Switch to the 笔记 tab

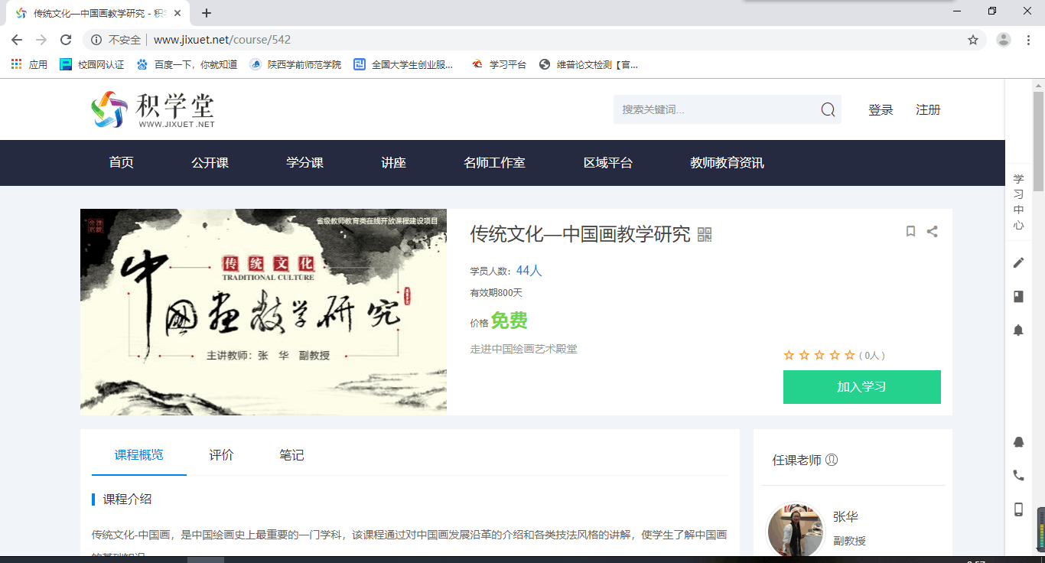[291, 455]
